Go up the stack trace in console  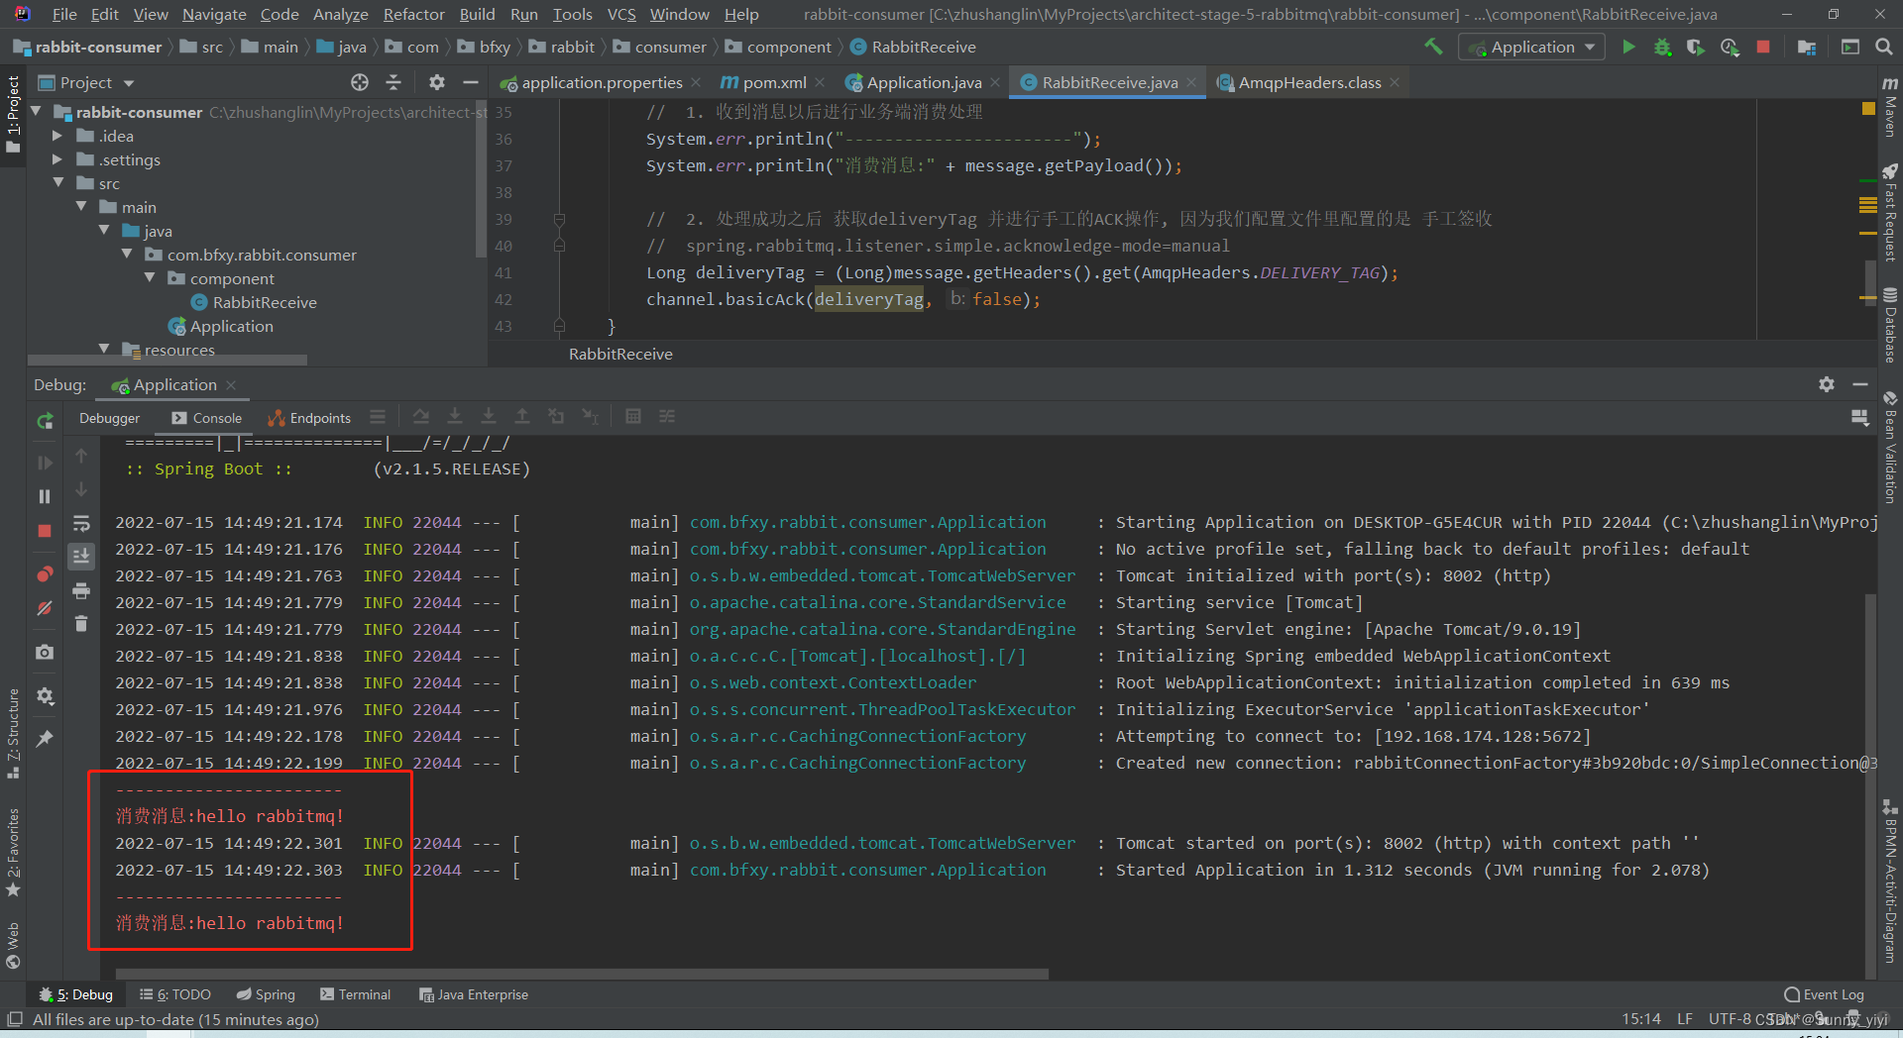click(81, 456)
